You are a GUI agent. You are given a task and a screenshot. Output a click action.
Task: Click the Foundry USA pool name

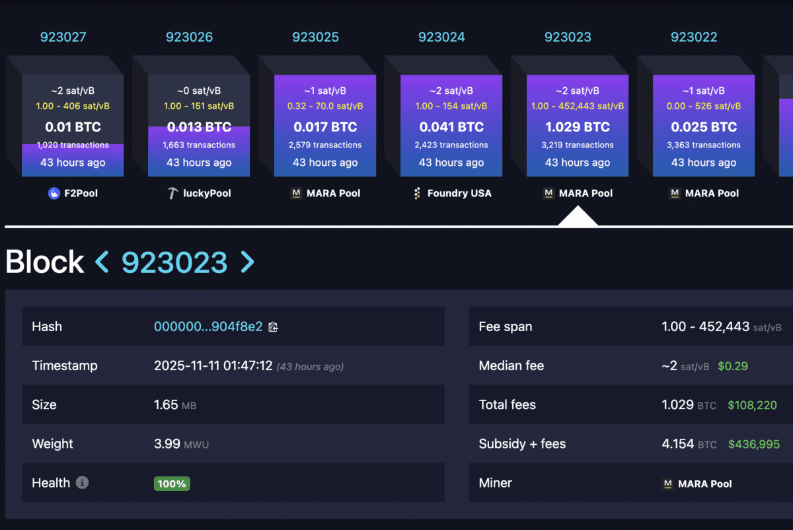pos(459,193)
